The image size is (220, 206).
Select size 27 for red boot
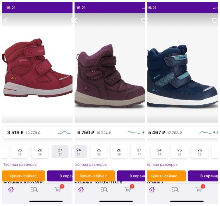click(x=60, y=152)
